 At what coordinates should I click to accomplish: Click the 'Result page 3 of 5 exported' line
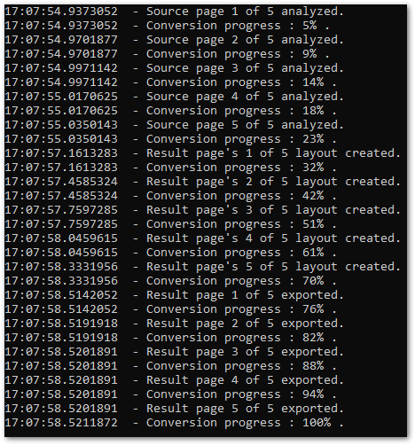(x=175, y=352)
